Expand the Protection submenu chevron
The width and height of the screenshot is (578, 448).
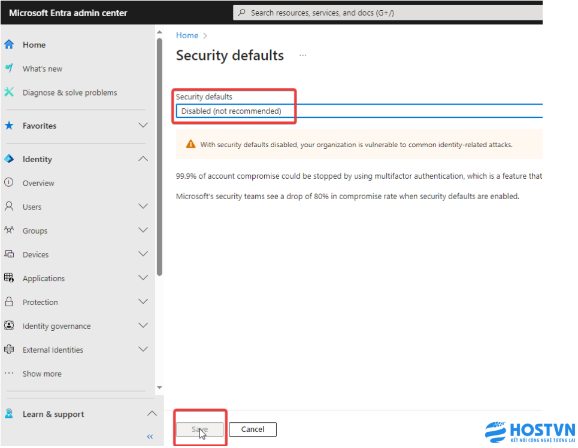(x=143, y=301)
